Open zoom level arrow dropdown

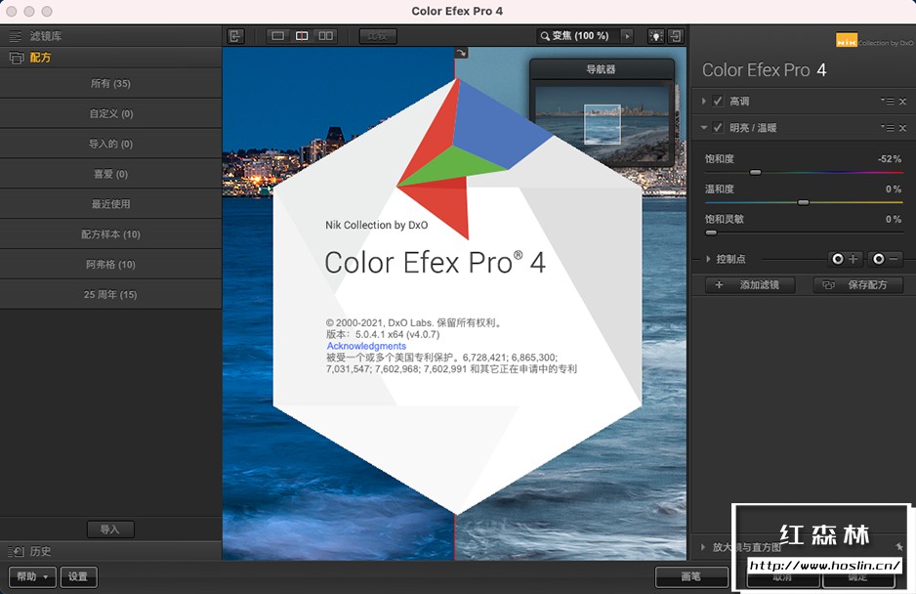click(x=627, y=36)
